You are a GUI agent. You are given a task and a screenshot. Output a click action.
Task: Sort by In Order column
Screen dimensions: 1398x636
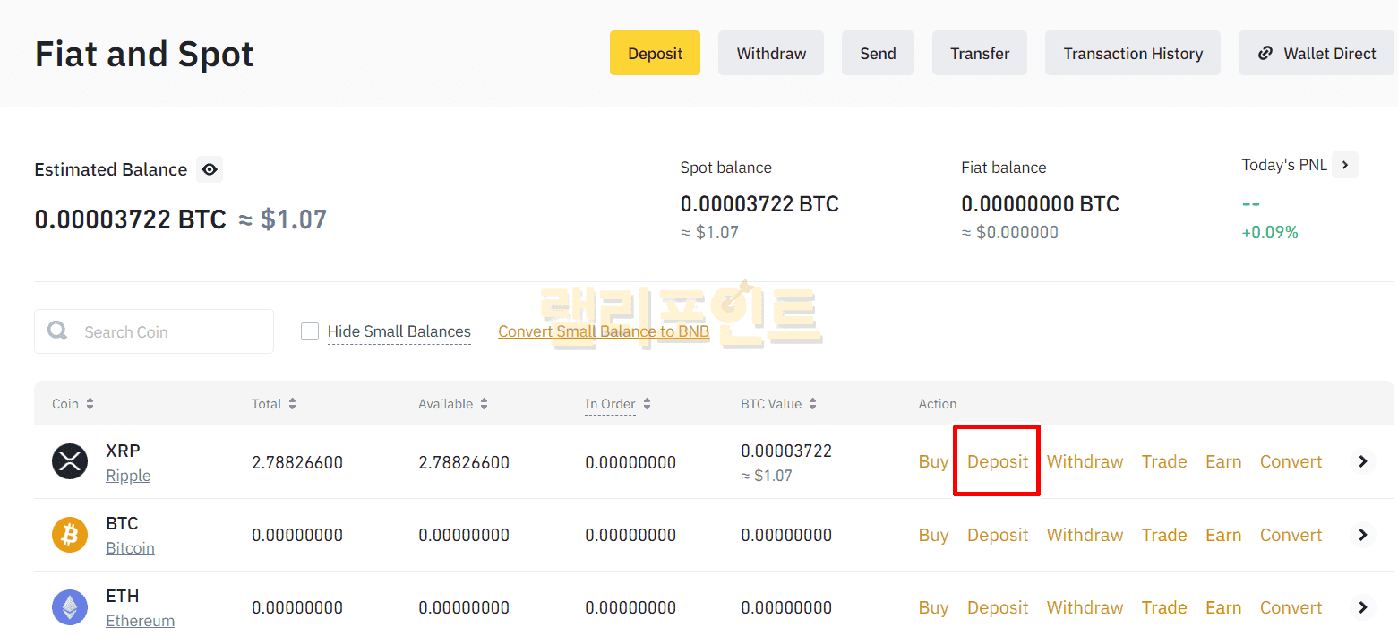tap(618, 404)
